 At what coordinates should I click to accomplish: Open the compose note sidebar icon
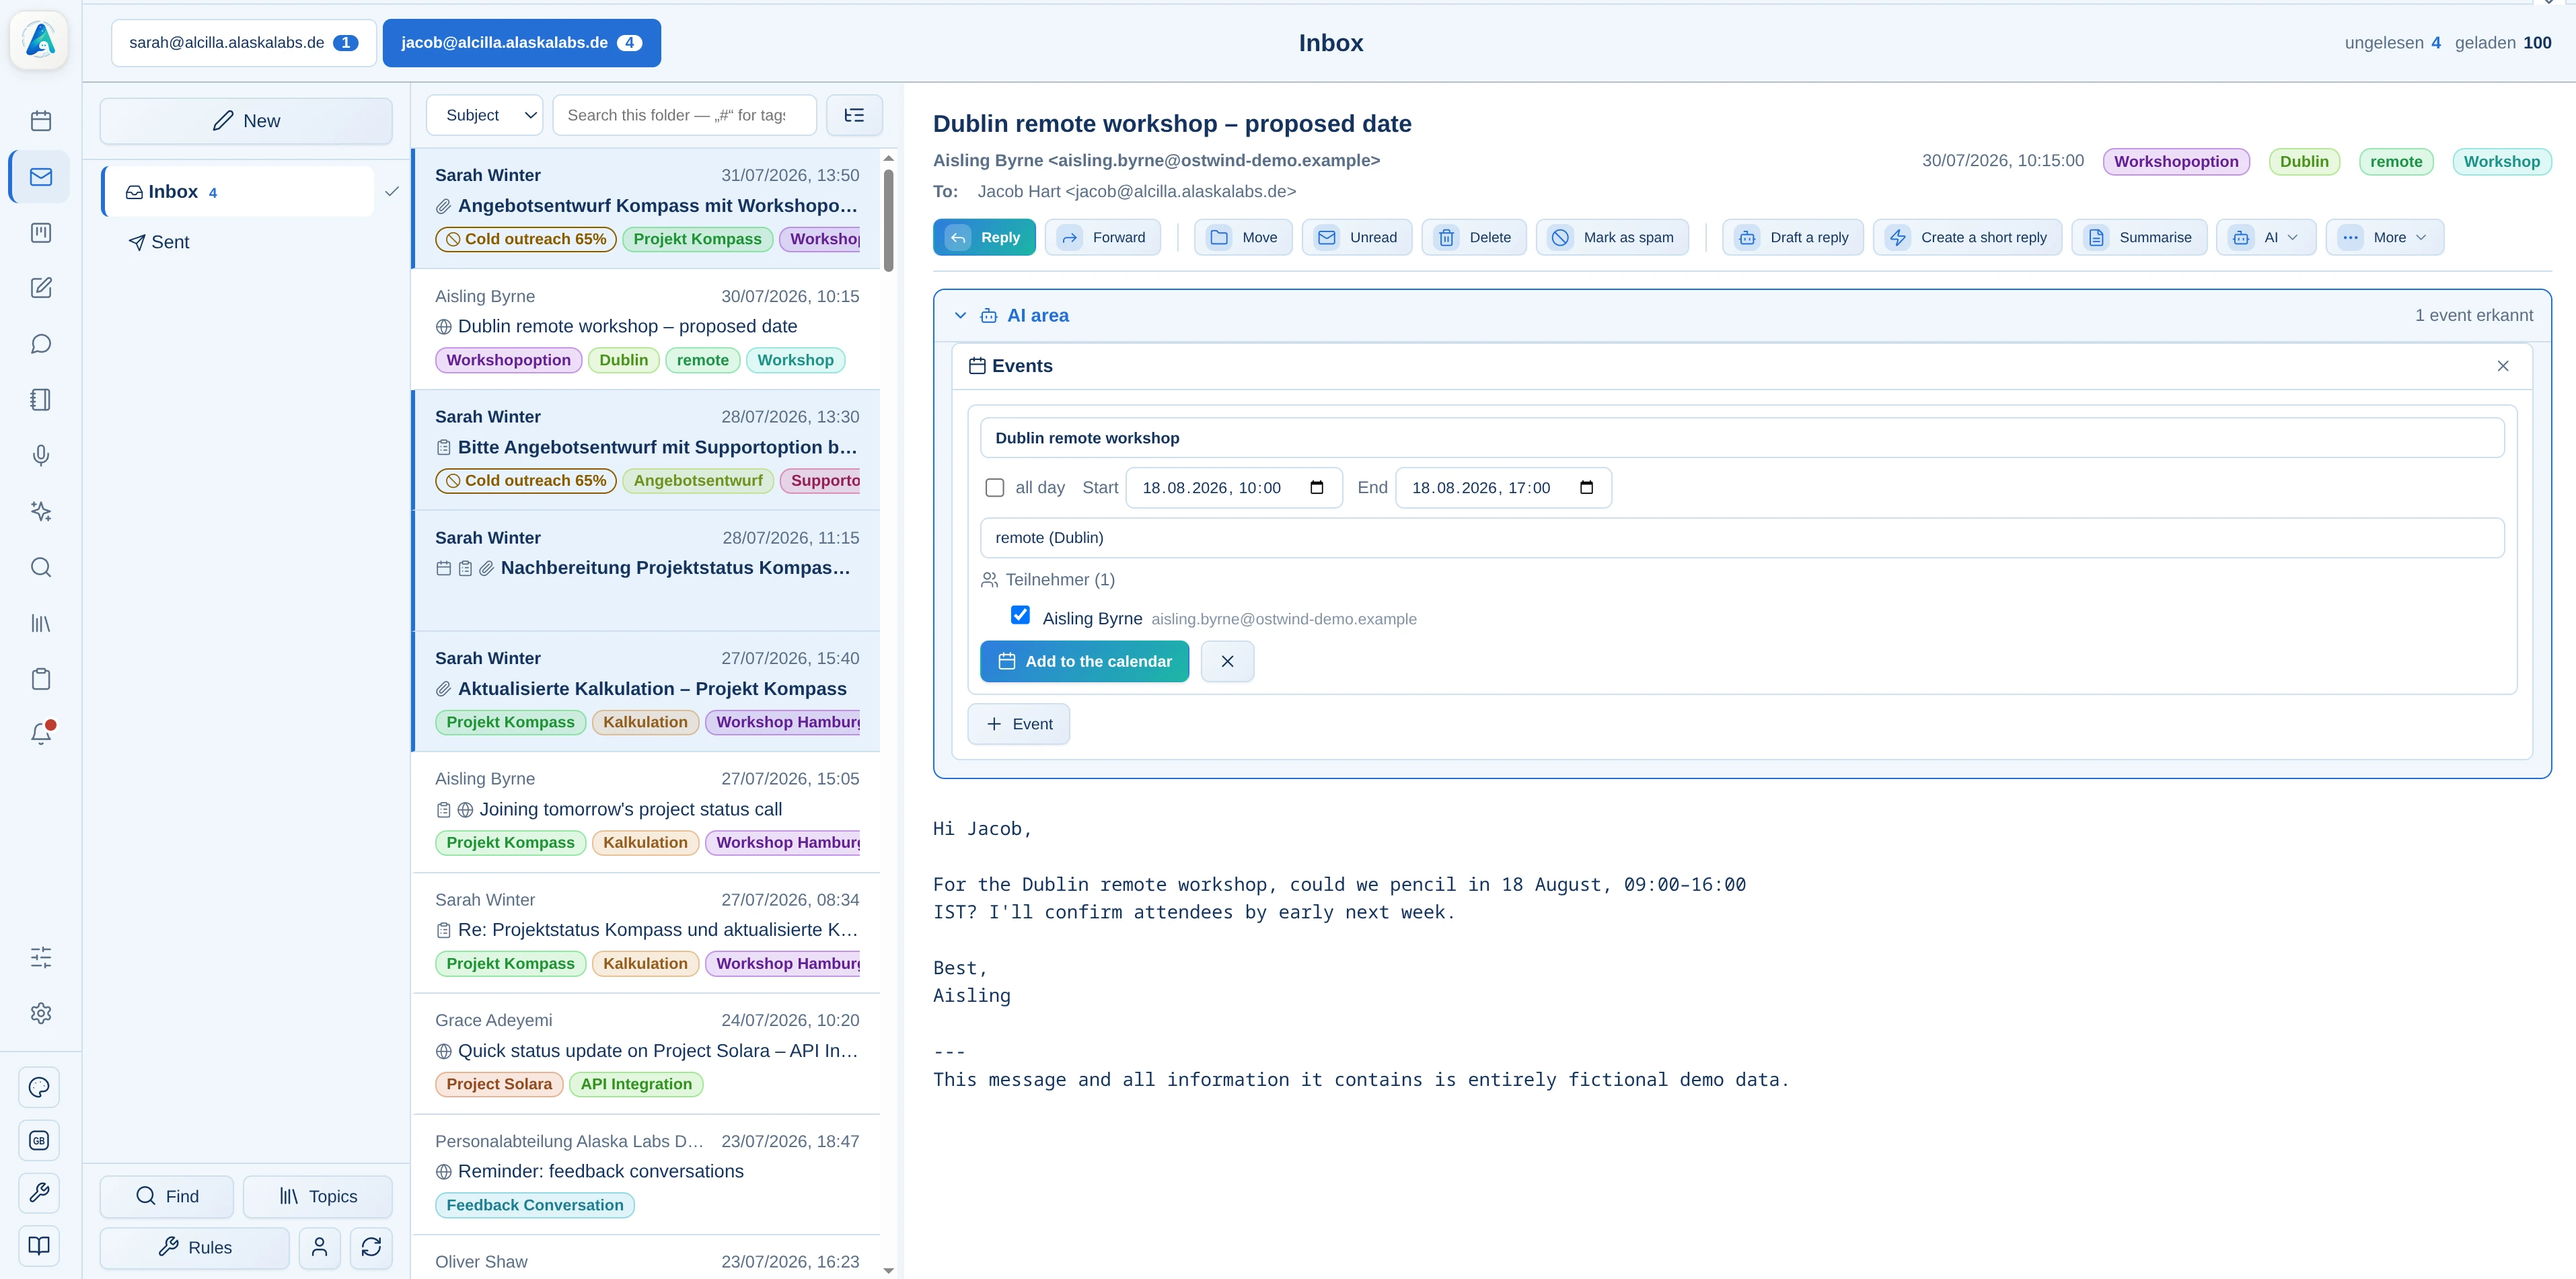[41, 288]
